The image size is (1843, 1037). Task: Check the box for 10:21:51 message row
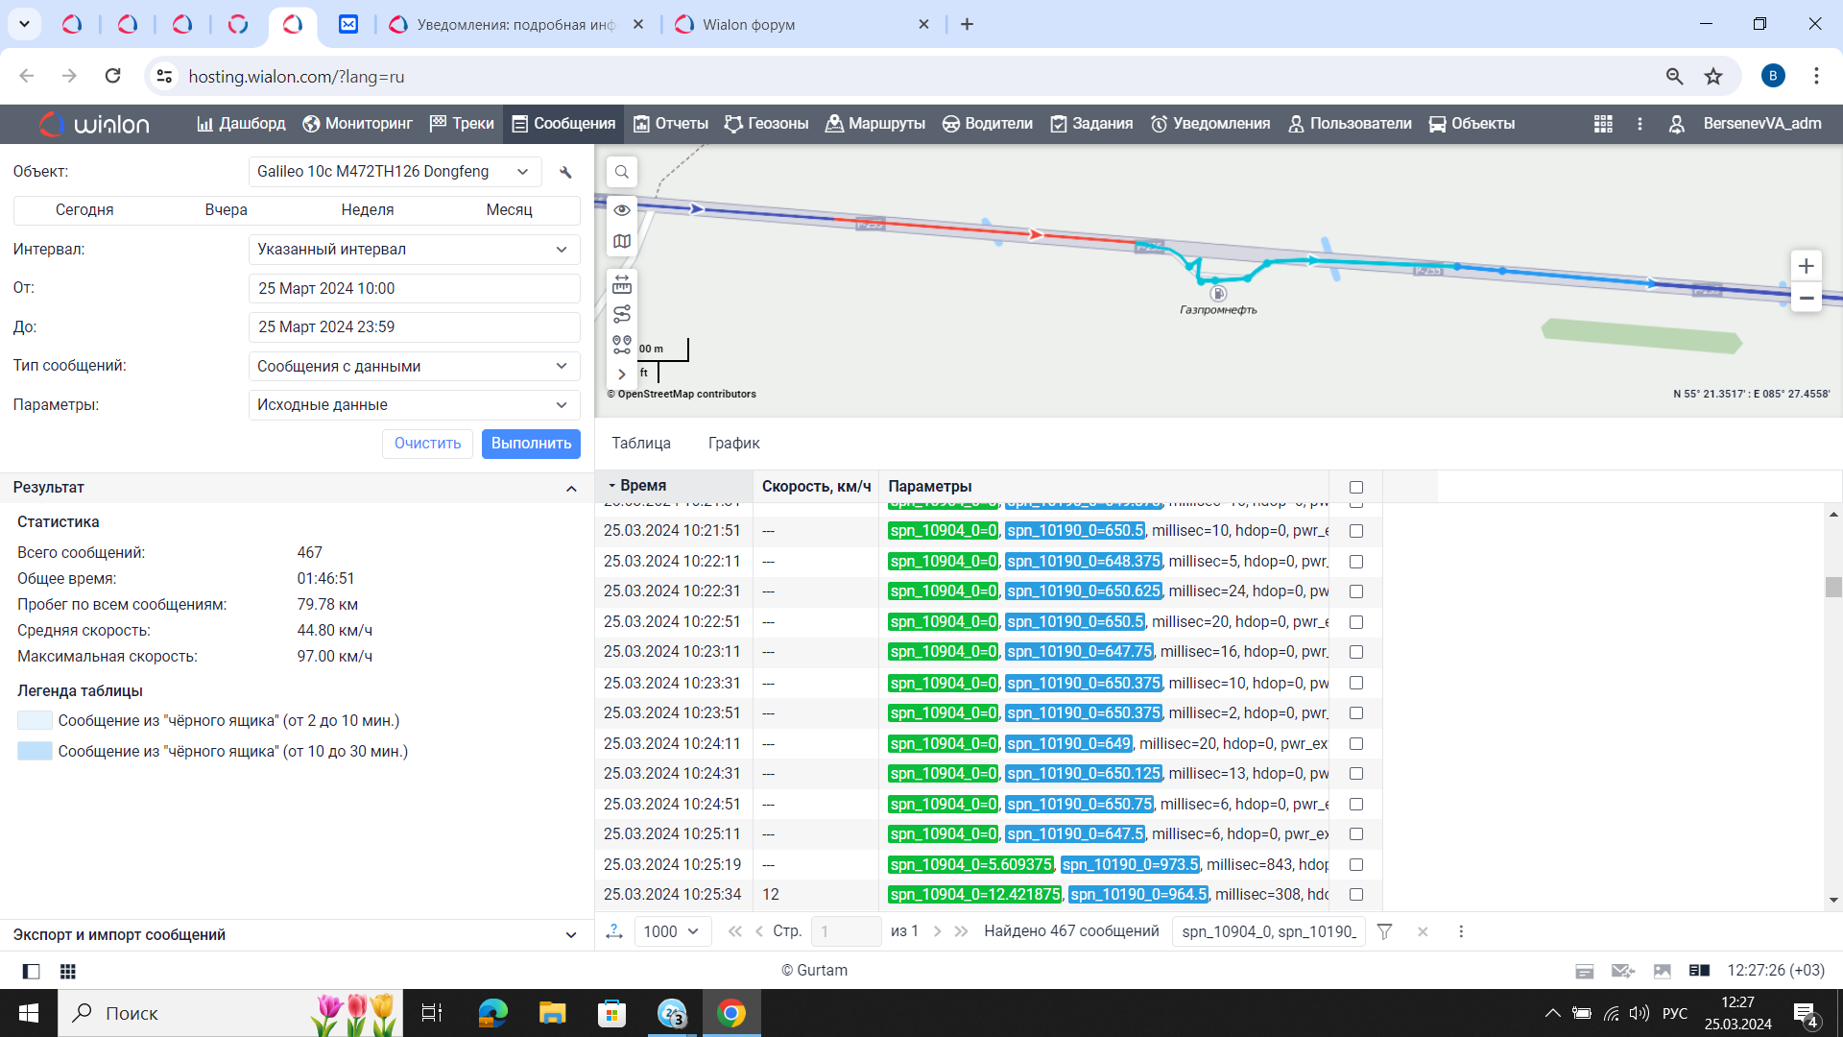click(x=1356, y=531)
